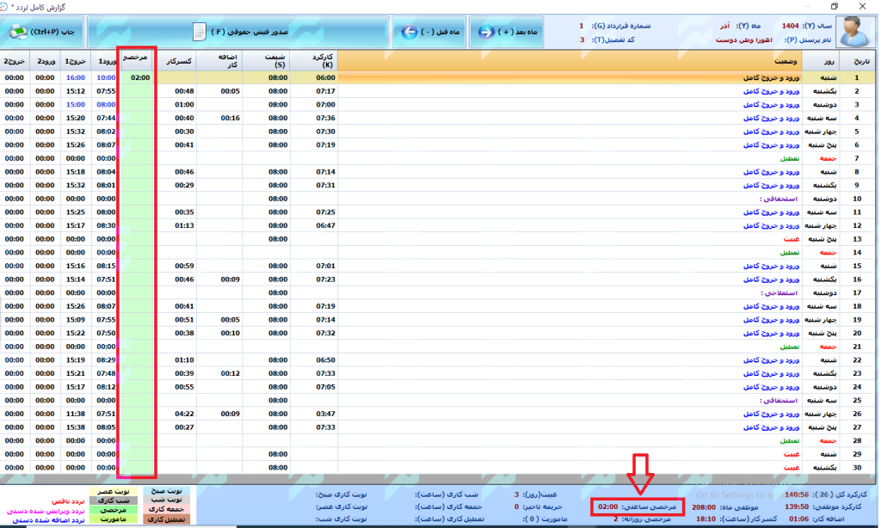
Task: Click the green مرخصی legend swatch
Action: coord(114,510)
